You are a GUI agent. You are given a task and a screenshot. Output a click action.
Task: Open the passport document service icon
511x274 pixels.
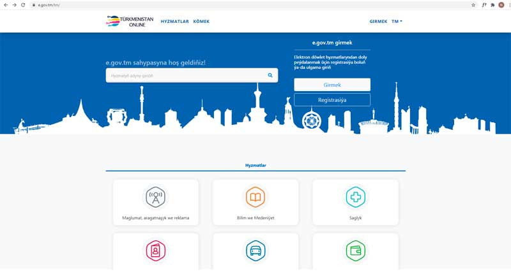156,250
